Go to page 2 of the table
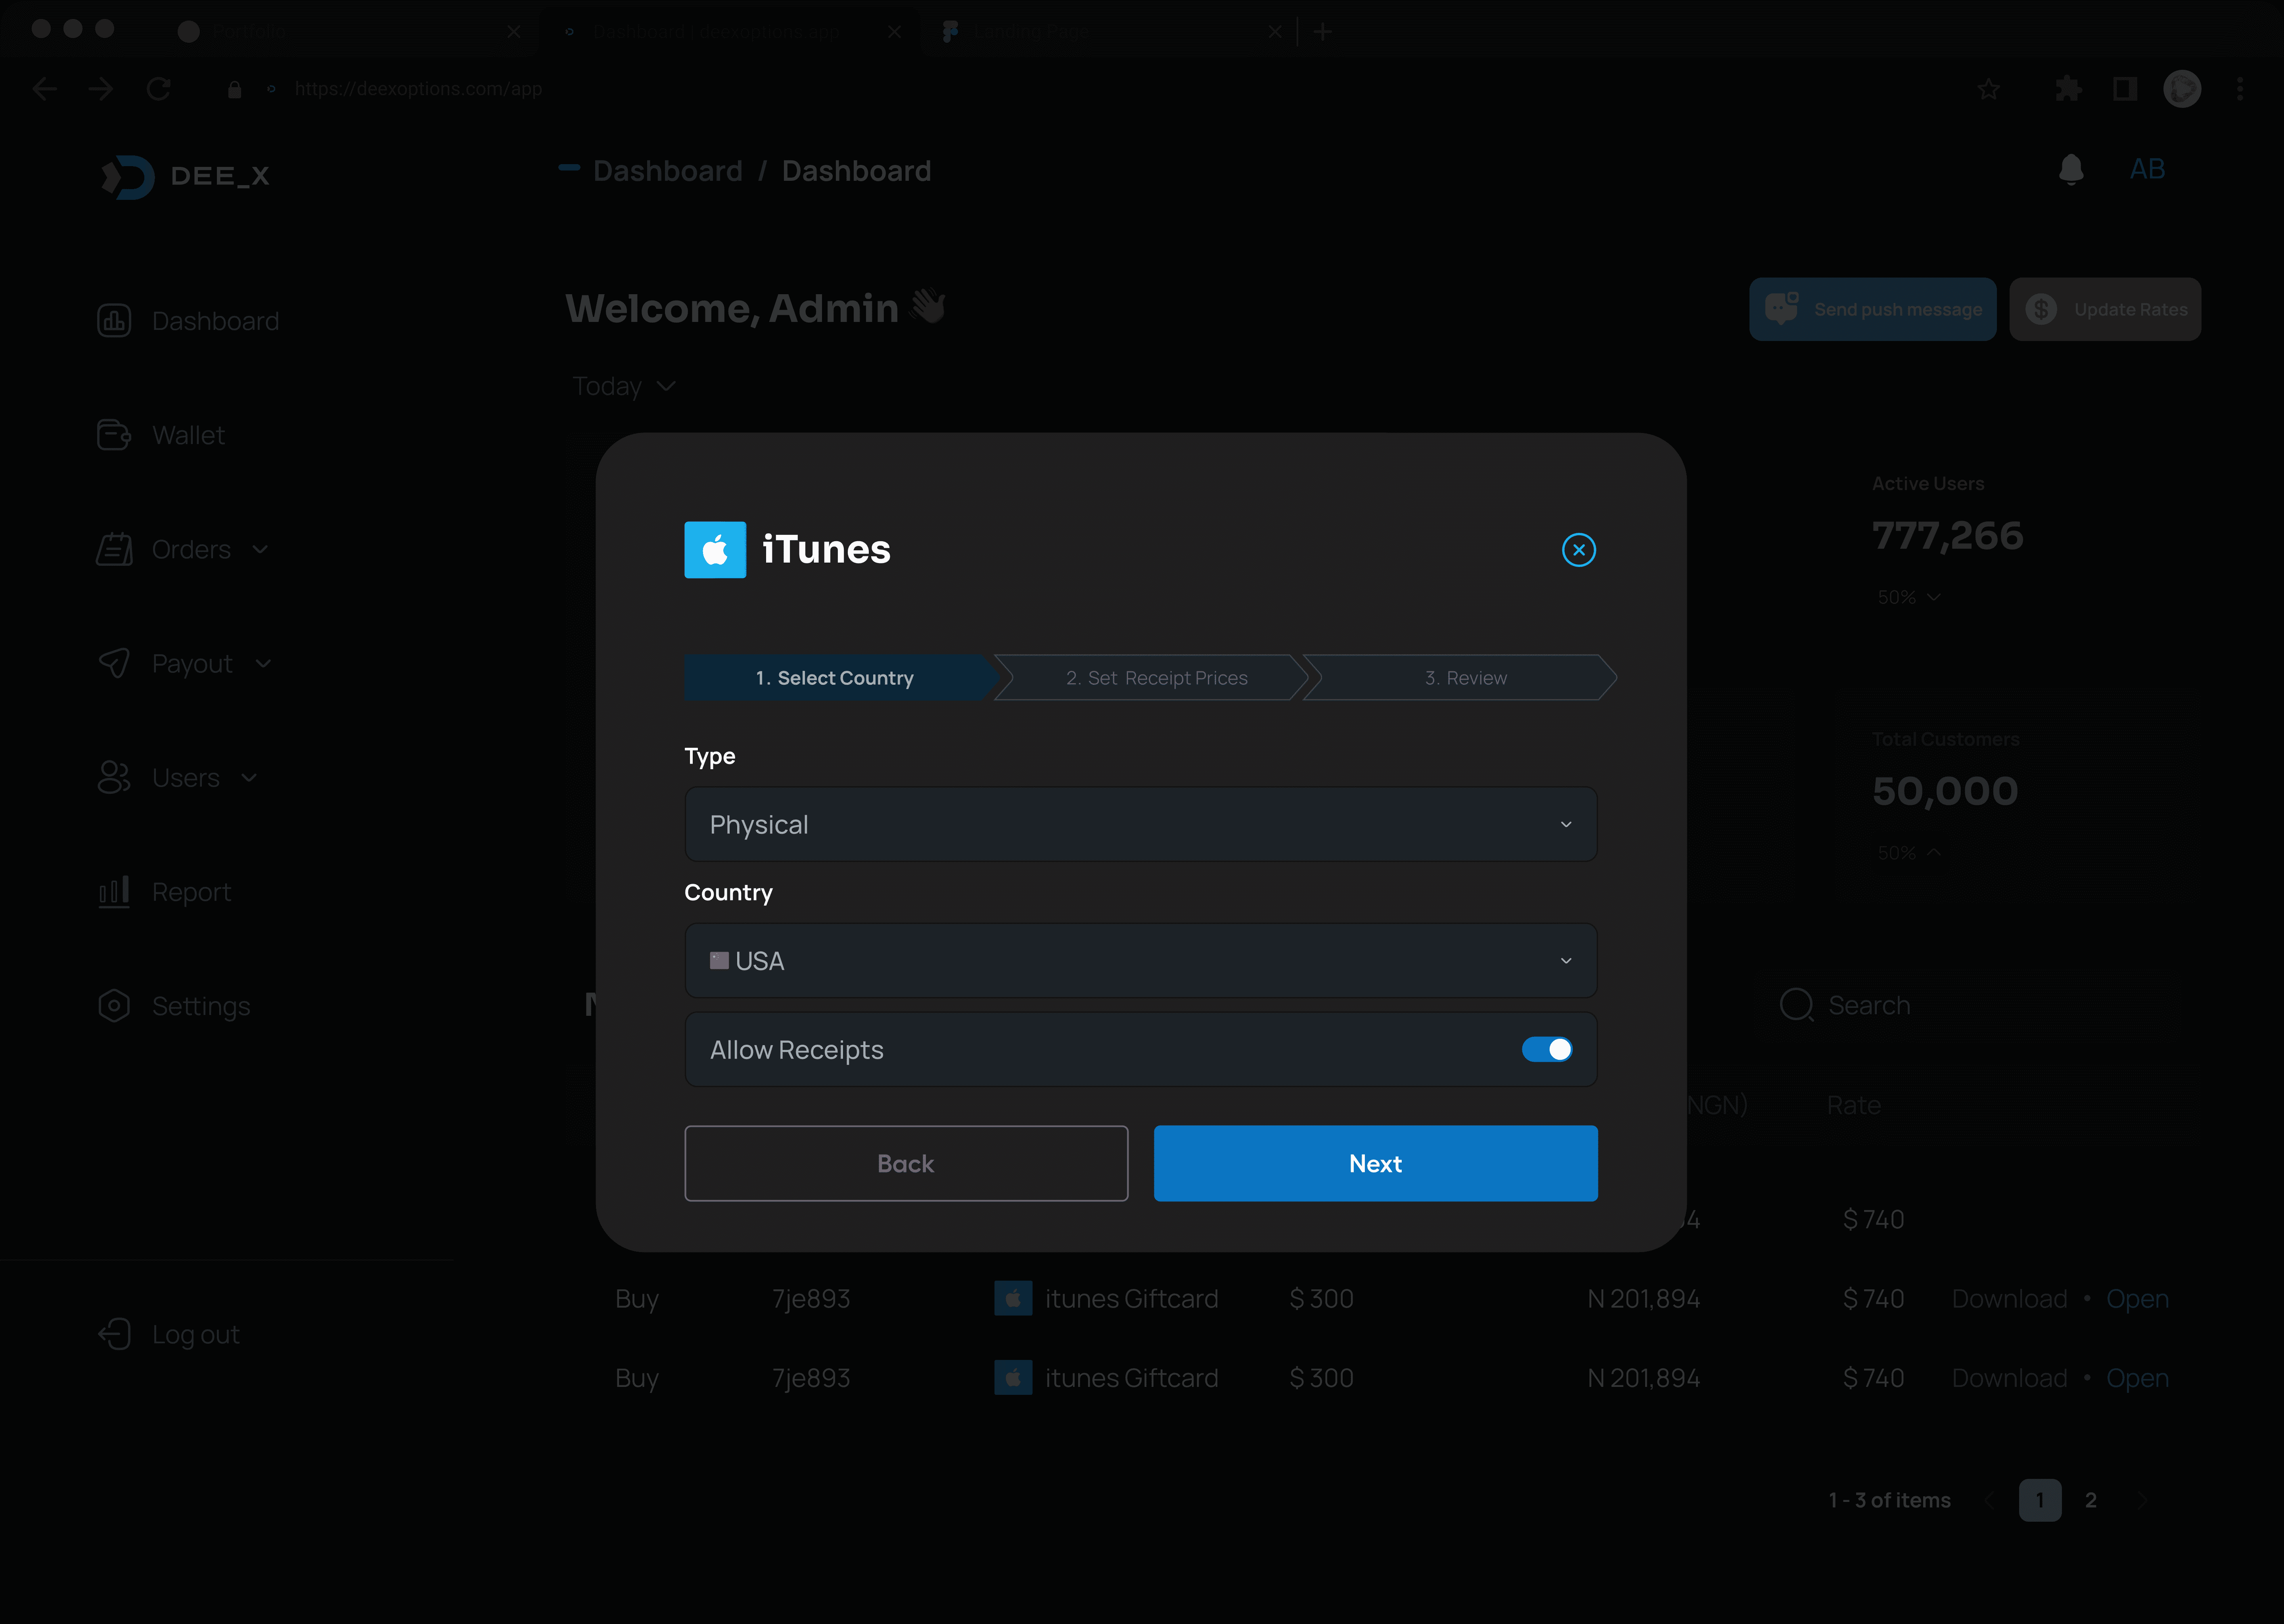Screen dimensions: 2284x1624 coord(2090,1500)
